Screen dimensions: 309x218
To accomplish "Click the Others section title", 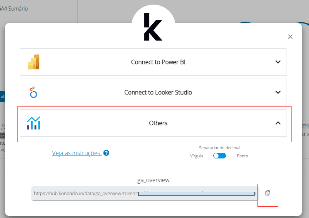I will (158, 123).
